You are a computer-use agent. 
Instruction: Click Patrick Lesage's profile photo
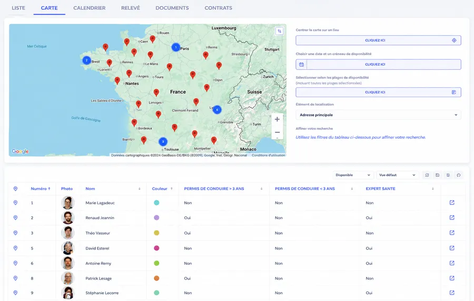68,278
